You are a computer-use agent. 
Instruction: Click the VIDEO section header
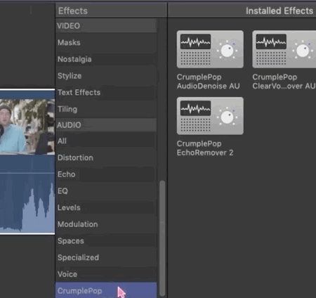(106, 26)
